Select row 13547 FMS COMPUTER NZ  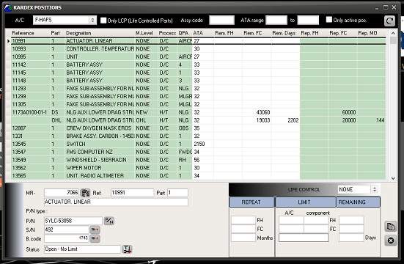[x=199, y=152]
